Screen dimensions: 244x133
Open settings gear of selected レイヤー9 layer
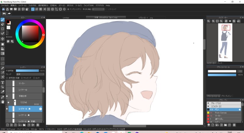click(x=41, y=109)
